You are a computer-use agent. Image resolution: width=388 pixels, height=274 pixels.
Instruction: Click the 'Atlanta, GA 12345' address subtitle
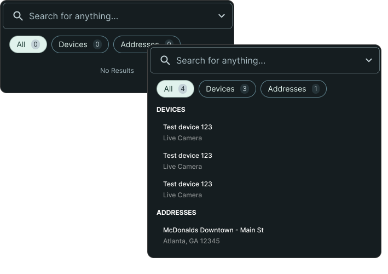192,241
